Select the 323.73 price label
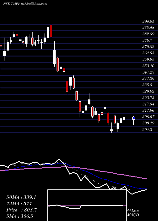 [148, 98]
